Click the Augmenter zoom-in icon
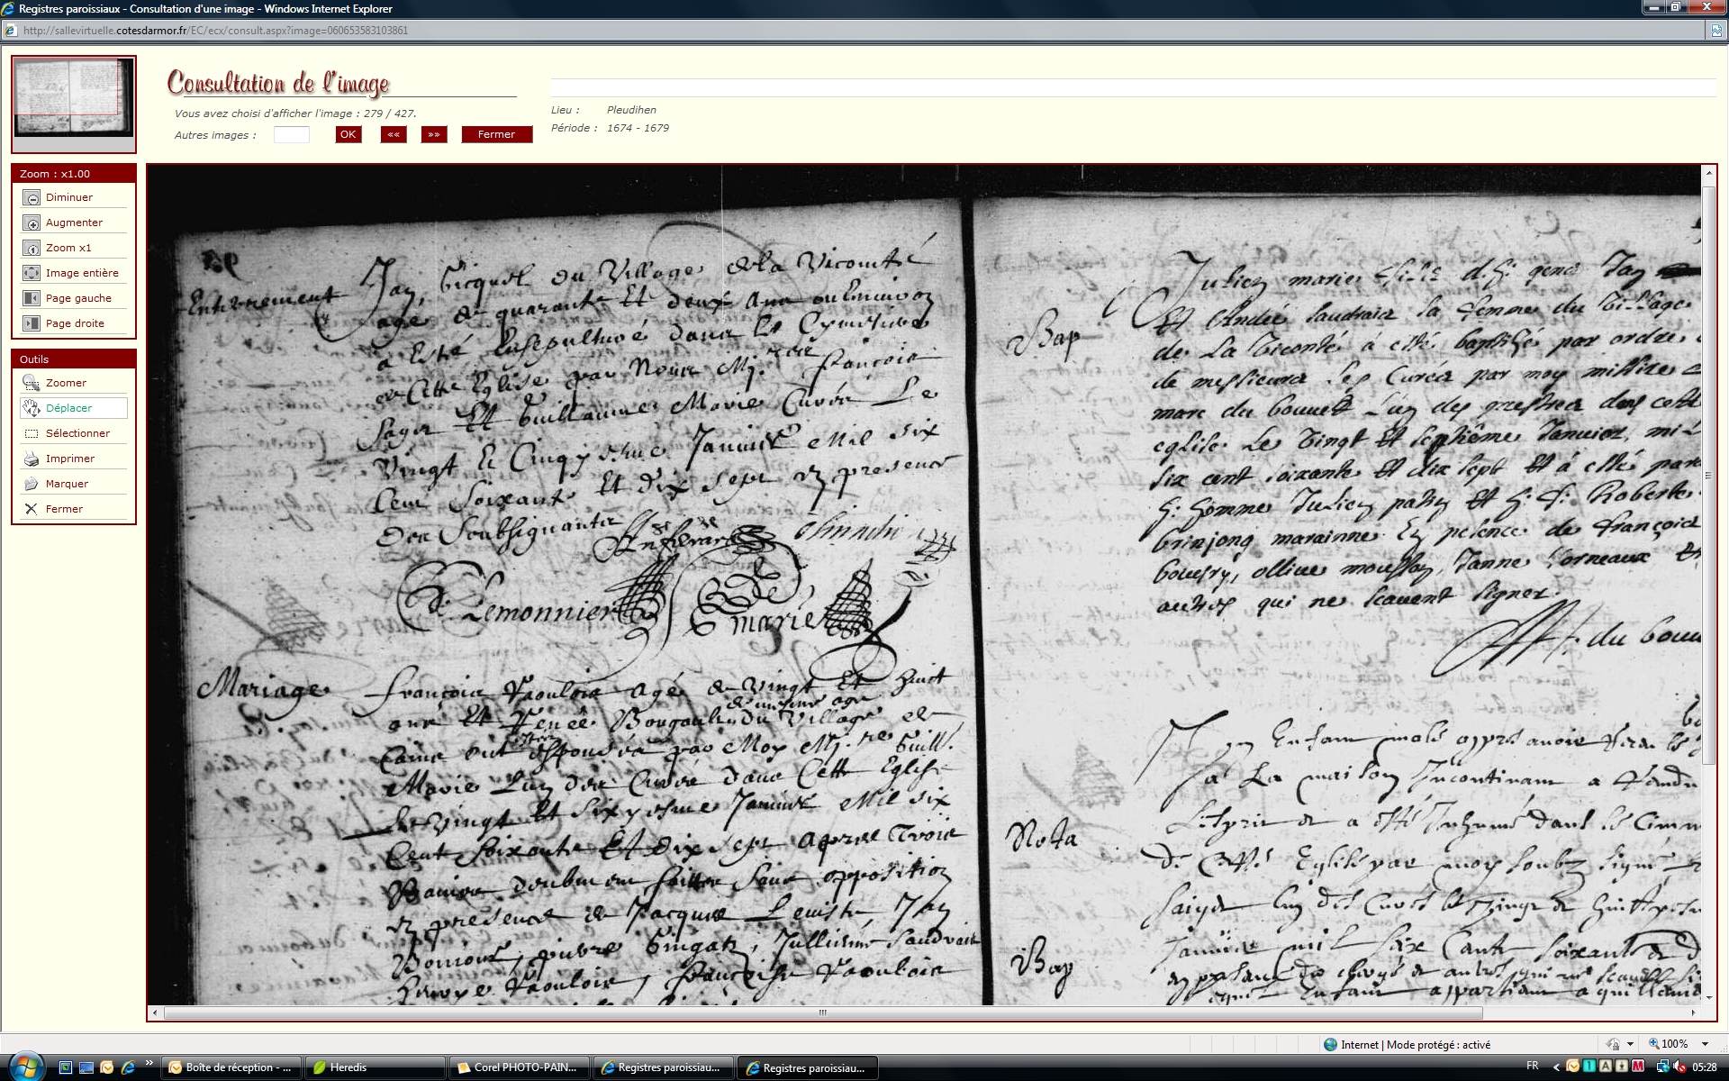1729x1081 pixels. point(32,223)
